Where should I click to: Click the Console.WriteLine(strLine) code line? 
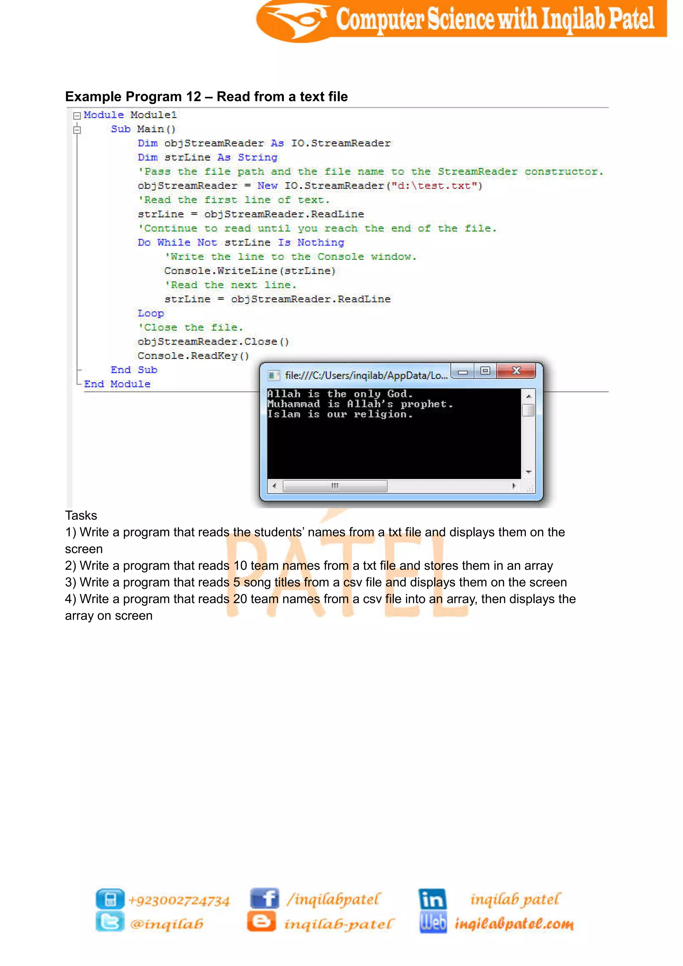pos(250,271)
